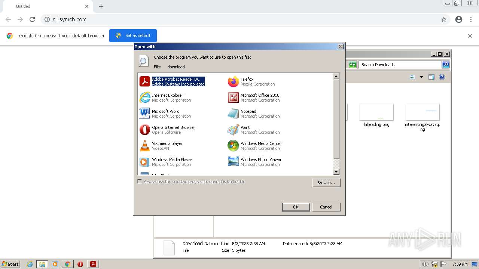Open the view options dropdown arrow

click(x=421, y=77)
